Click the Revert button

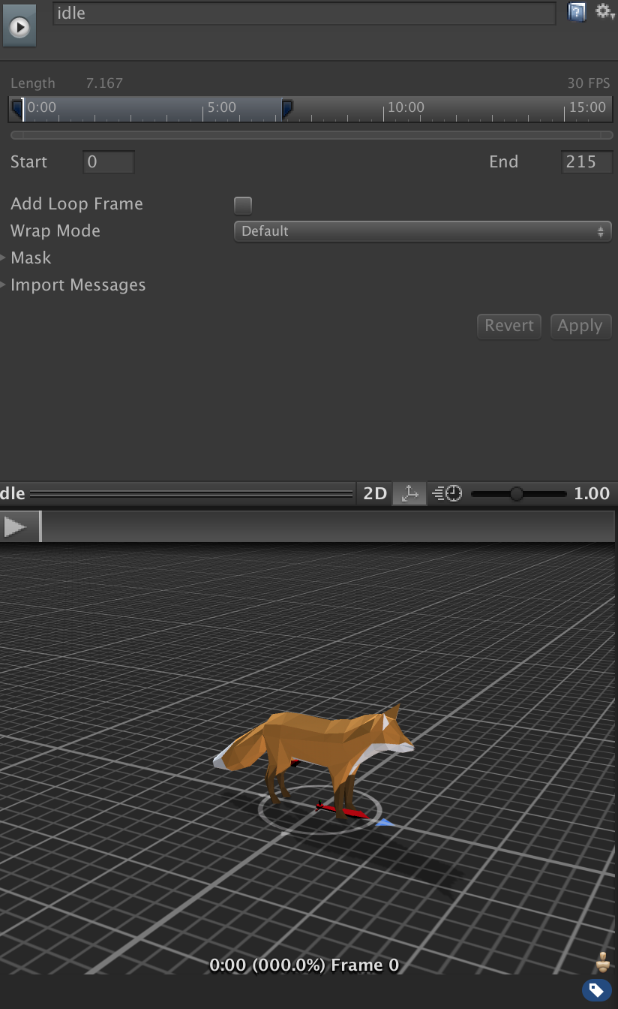pos(508,326)
